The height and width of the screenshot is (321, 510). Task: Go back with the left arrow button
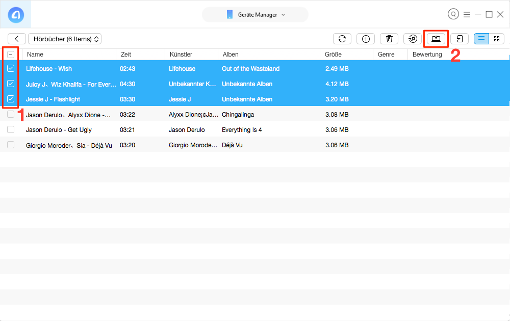17,39
